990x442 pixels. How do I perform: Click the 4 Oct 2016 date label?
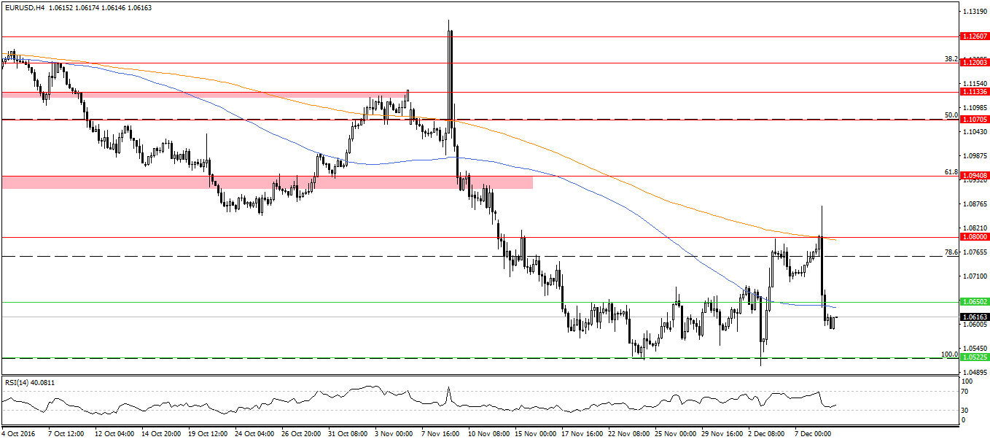pos(20,433)
